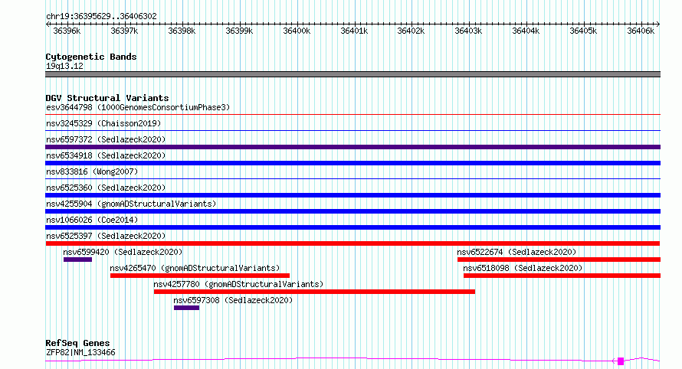Click the gray 19q13.12 cytogenetic band

coord(353,74)
